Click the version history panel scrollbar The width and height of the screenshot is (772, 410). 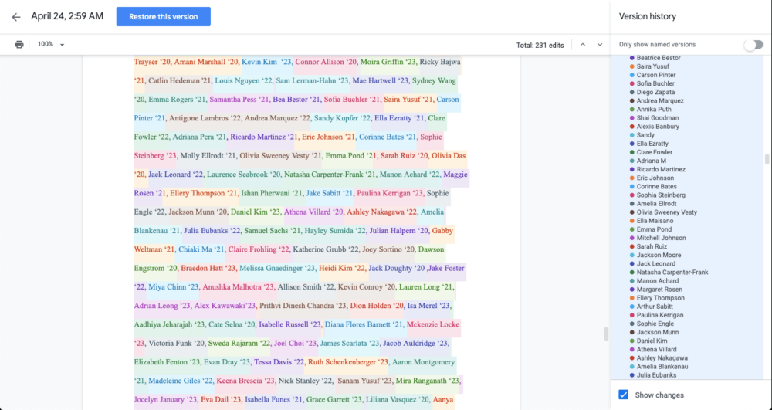(x=767, y=159)
